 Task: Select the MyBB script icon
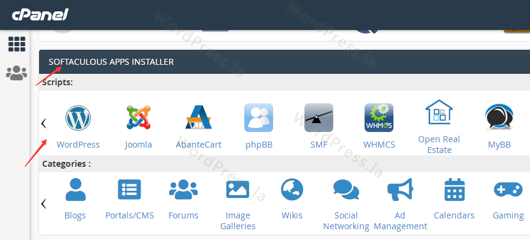499,118
